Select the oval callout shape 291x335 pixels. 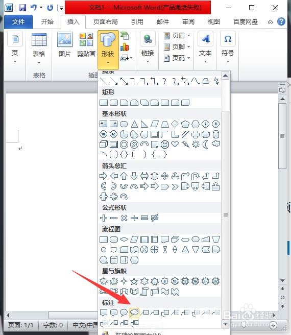(124, 313)
